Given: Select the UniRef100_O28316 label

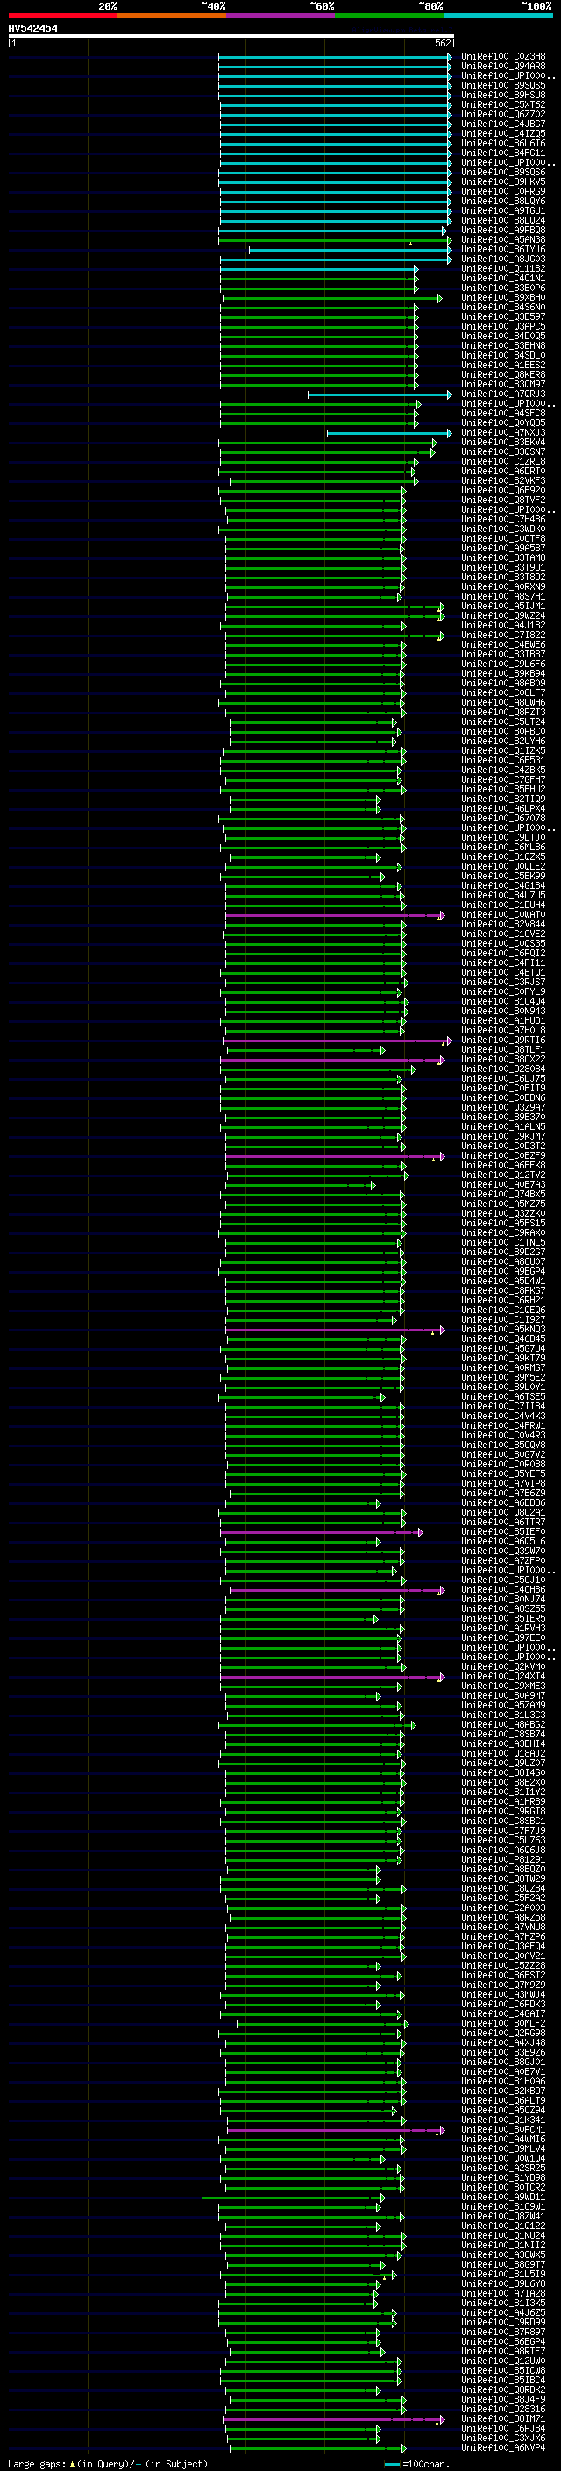Looking at the screenshot, I should pos(503,2409).
